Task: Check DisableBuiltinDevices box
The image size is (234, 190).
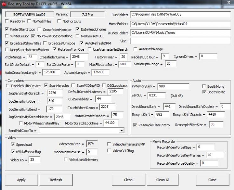Action: click(x=8, y=86)
